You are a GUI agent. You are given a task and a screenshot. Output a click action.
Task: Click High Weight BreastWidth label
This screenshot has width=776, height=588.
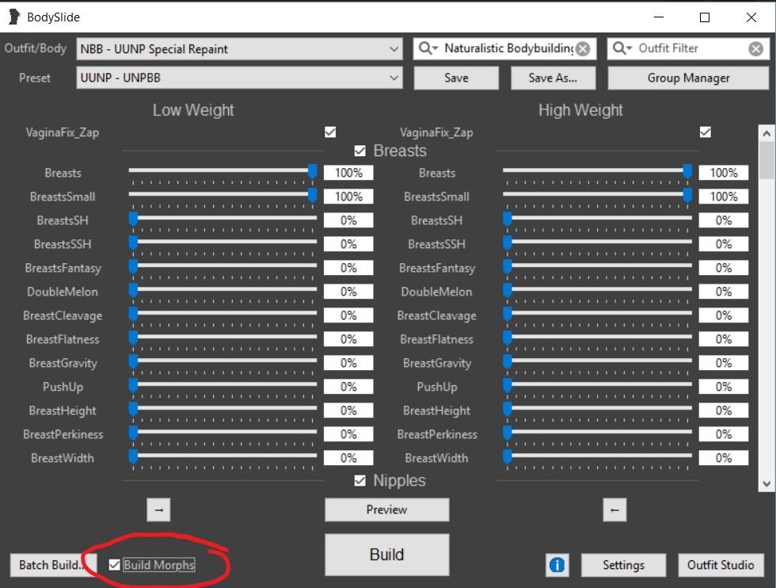[436, 458]
